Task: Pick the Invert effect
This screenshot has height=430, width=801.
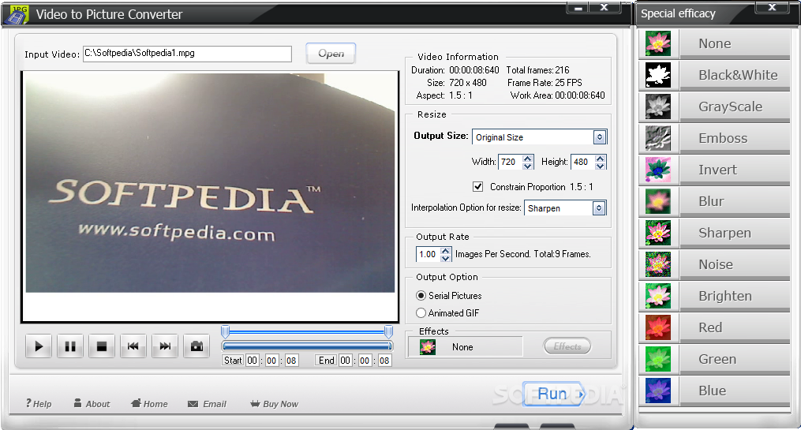Action: 735,170
